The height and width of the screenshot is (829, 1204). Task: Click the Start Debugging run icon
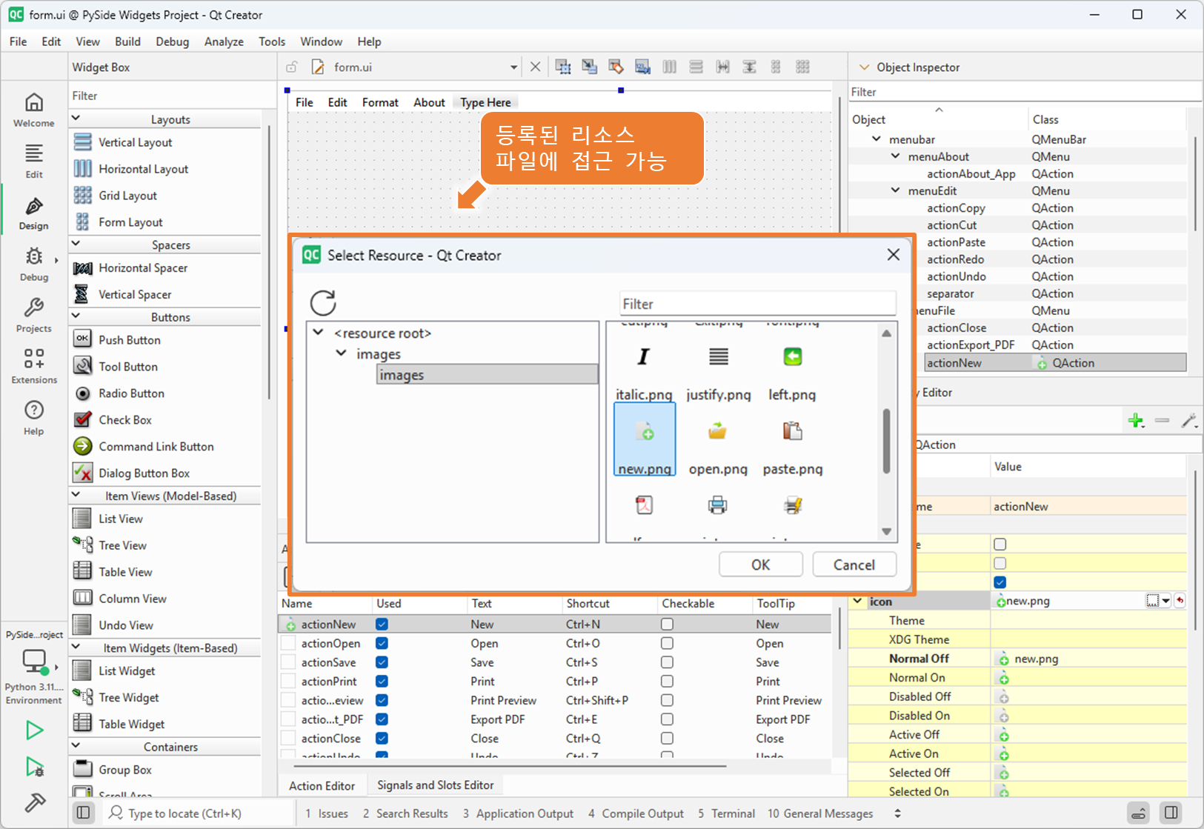tap(34, 767)
